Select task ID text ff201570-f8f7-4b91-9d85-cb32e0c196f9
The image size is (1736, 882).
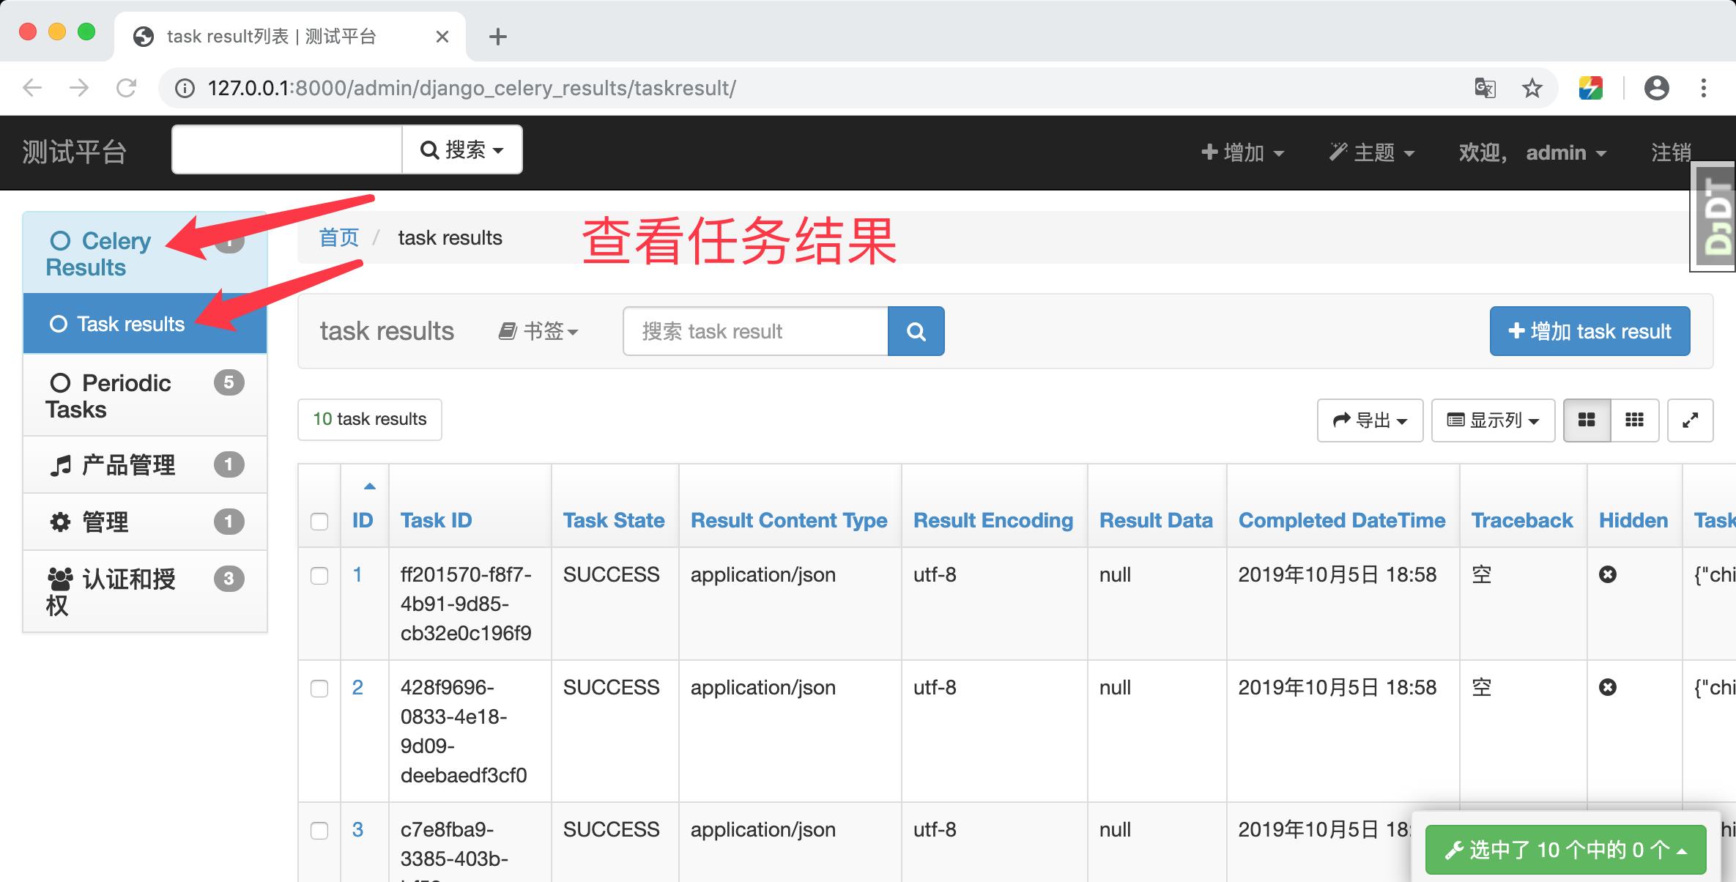pyautogui.click(x=466, y=604)
